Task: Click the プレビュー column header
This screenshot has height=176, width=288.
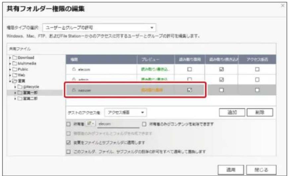Action: pos(156,59)
